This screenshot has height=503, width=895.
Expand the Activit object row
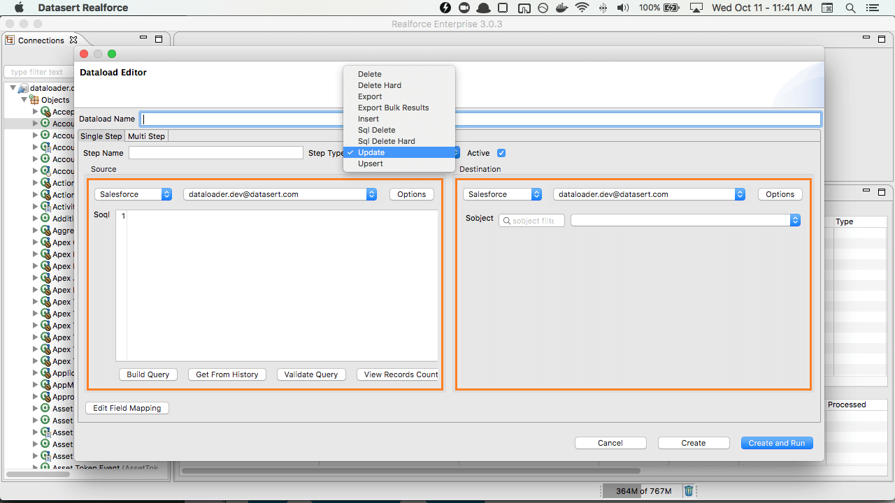pyautogui.click(x=36, y=207)
